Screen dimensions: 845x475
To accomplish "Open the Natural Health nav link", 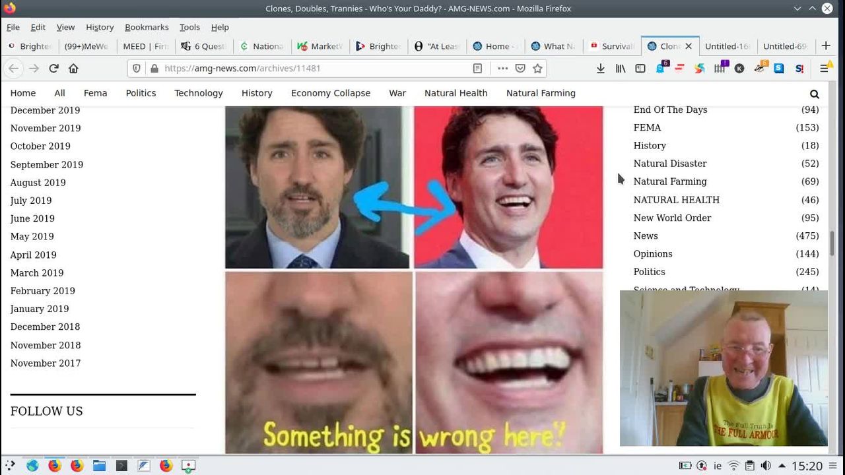I will [456, 93].
